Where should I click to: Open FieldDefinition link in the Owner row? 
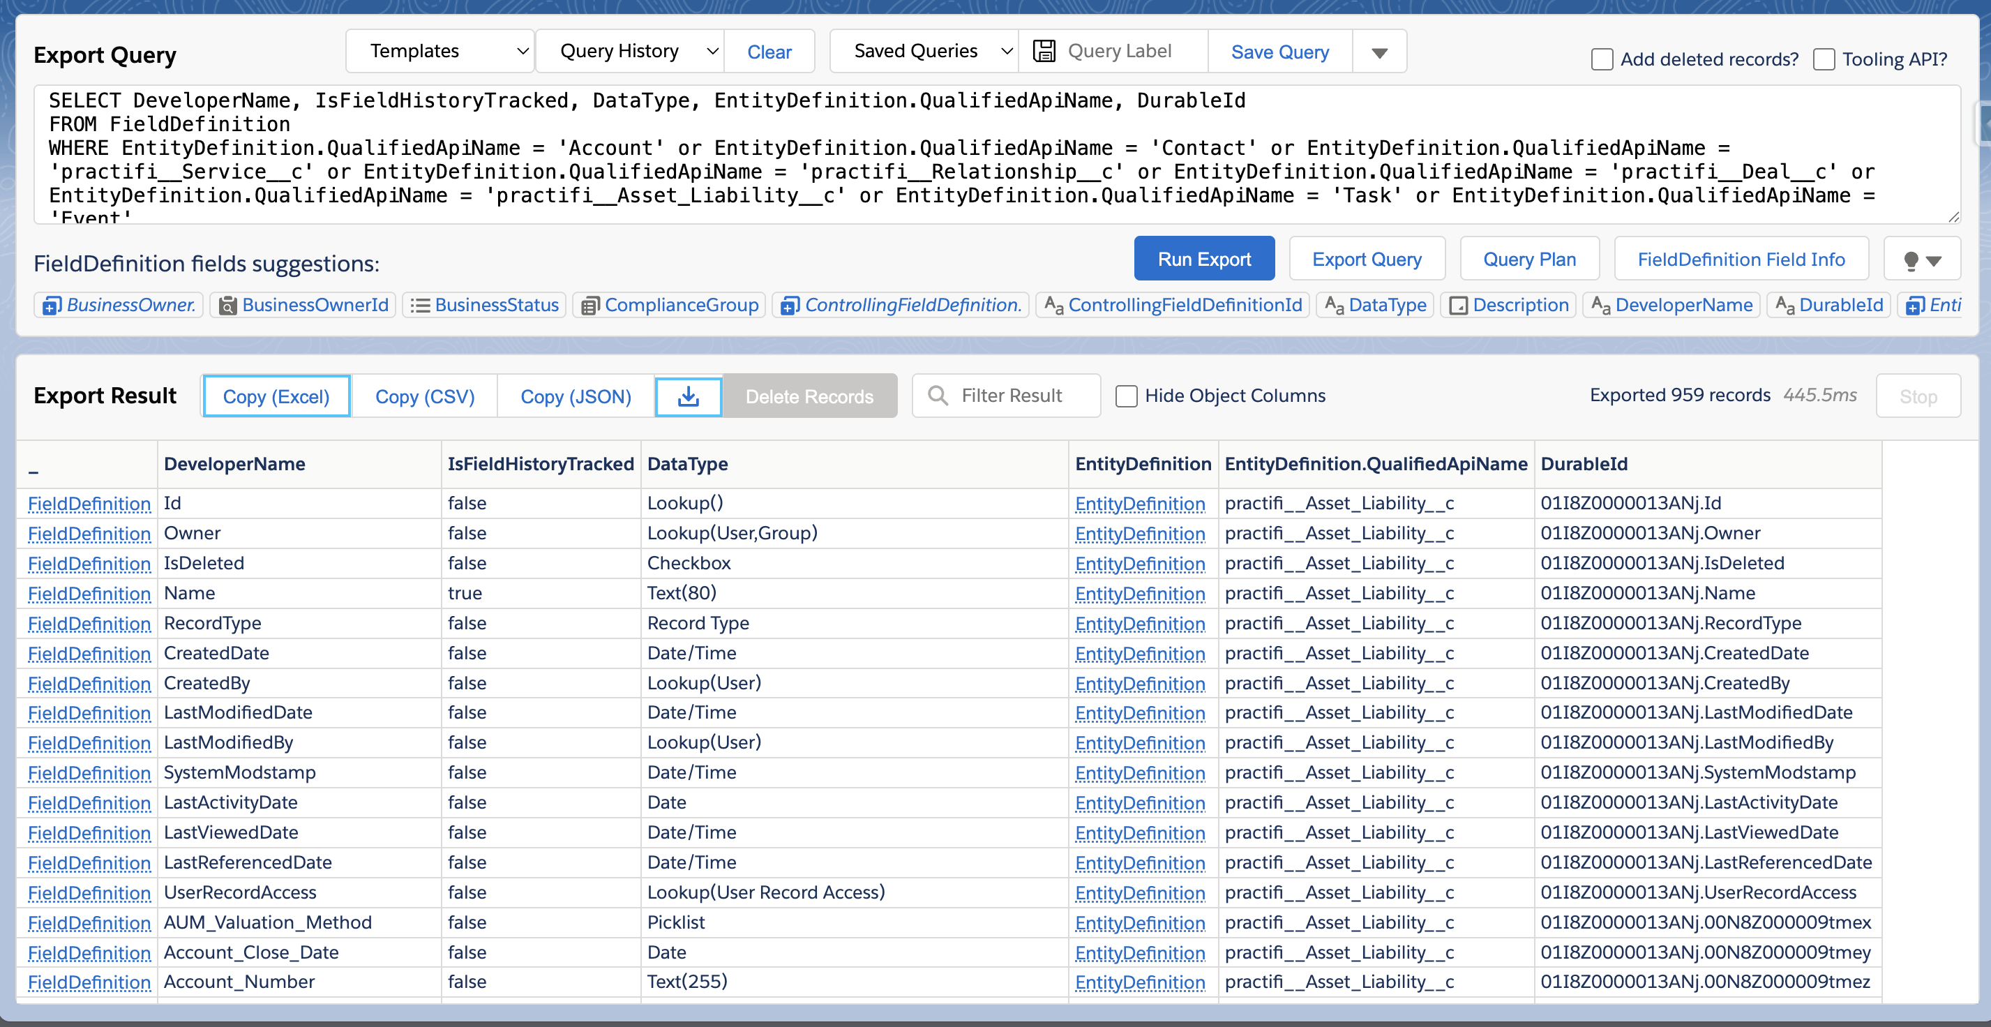(x=89, y=534)
